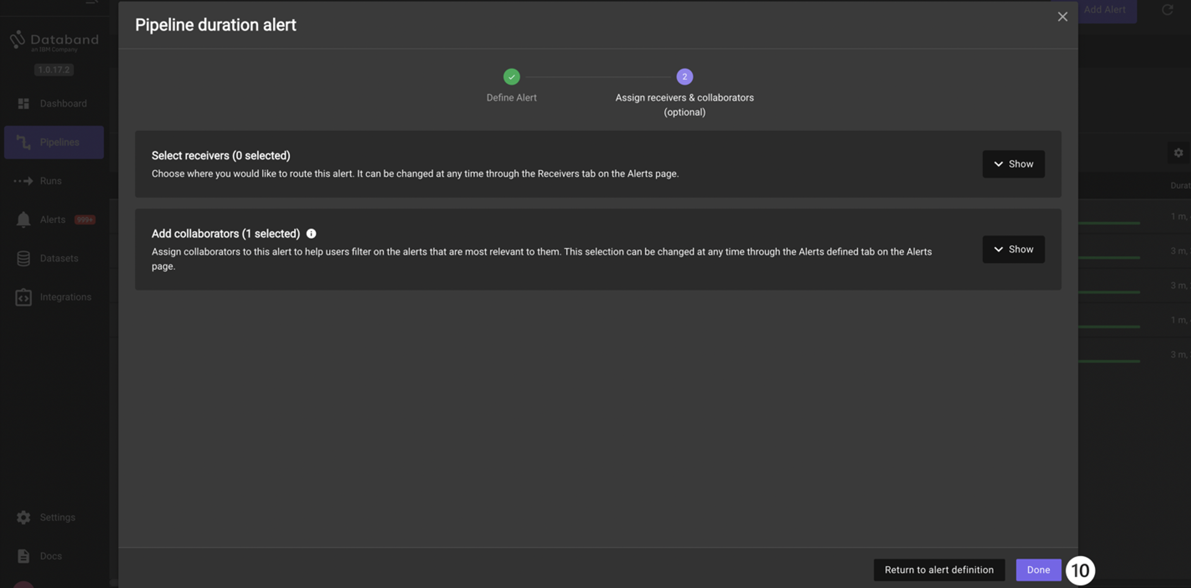Expand the Select receivers section with Show
The image size is (1191, 588).
tap(1013, 164)
